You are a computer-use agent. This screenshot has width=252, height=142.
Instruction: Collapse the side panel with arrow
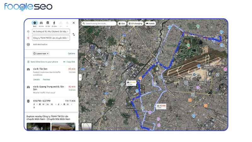(x=80, y=77)
